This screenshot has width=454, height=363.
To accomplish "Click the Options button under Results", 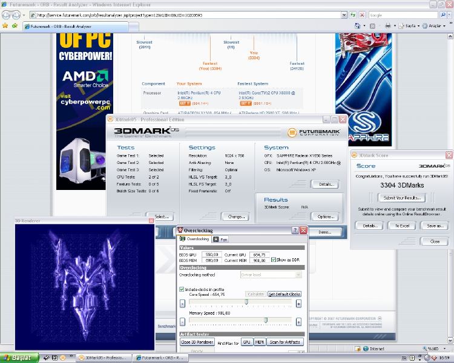I will click(x=326, y=217).
